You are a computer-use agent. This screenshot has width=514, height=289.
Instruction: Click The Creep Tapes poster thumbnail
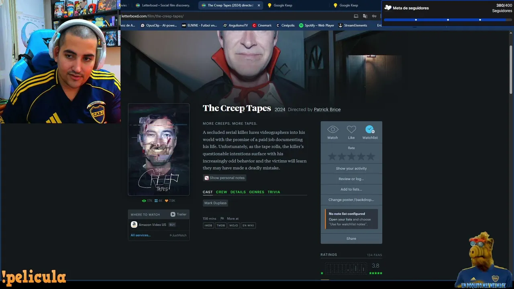159,149
